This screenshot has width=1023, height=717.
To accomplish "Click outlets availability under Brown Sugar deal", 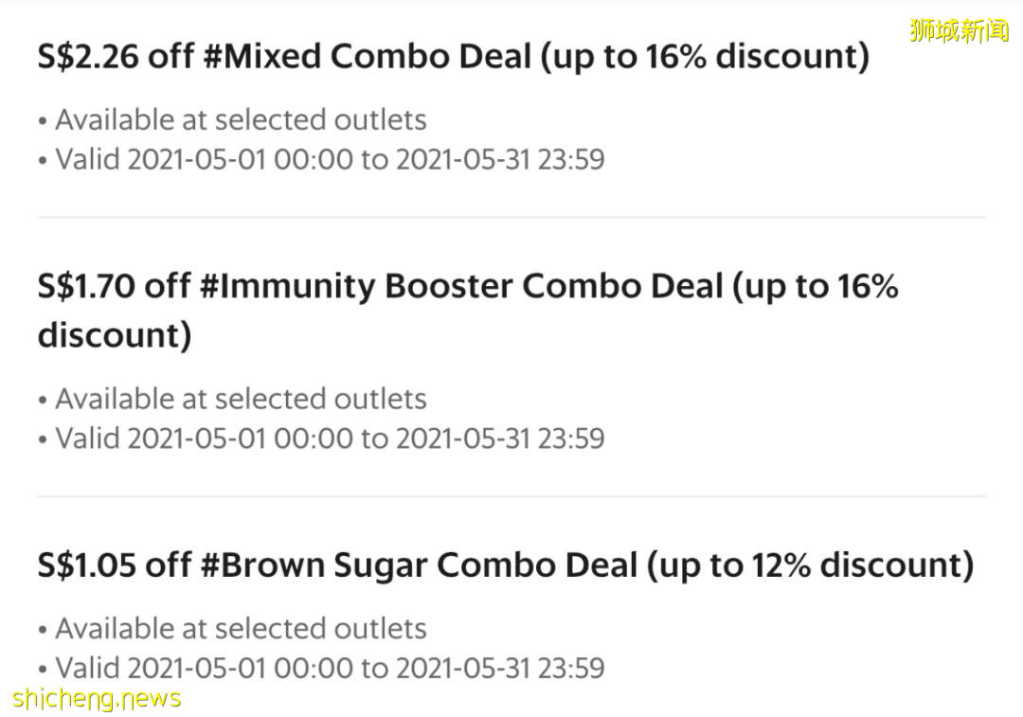I will [x=241, y=629].
